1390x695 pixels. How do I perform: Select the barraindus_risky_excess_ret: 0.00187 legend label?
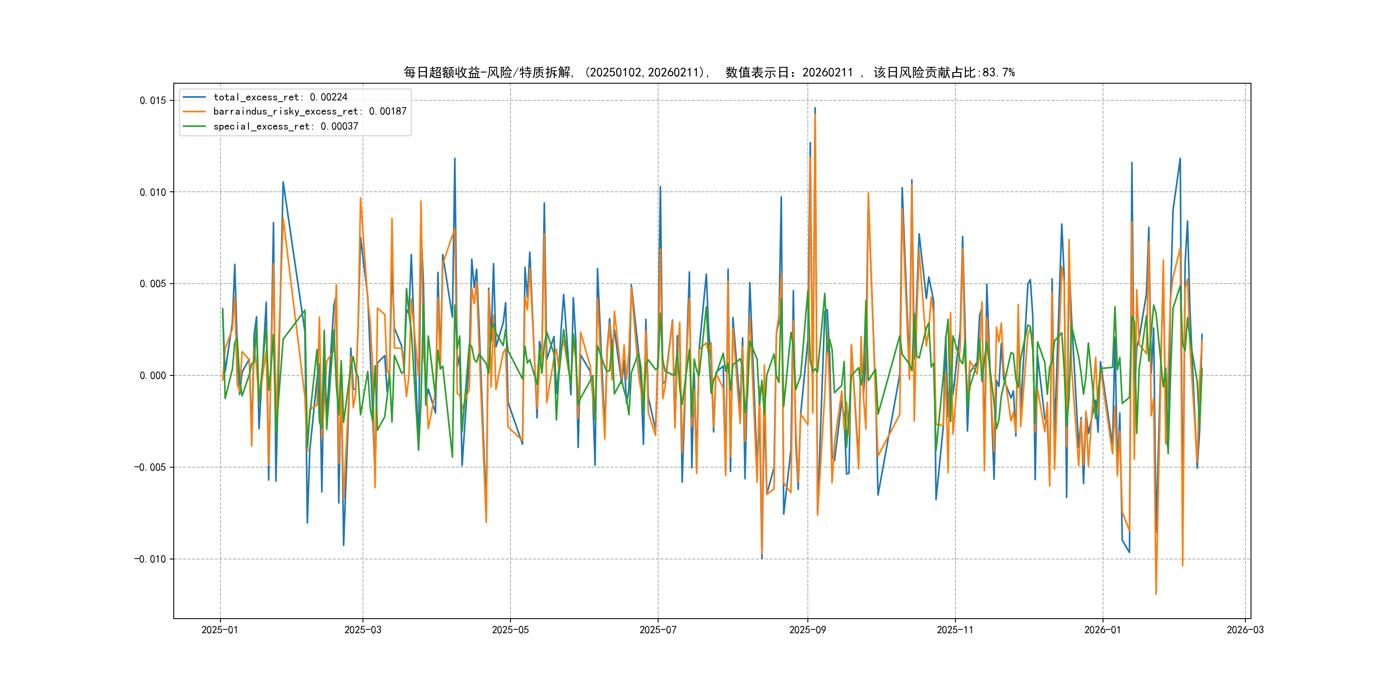coord(310,112)
